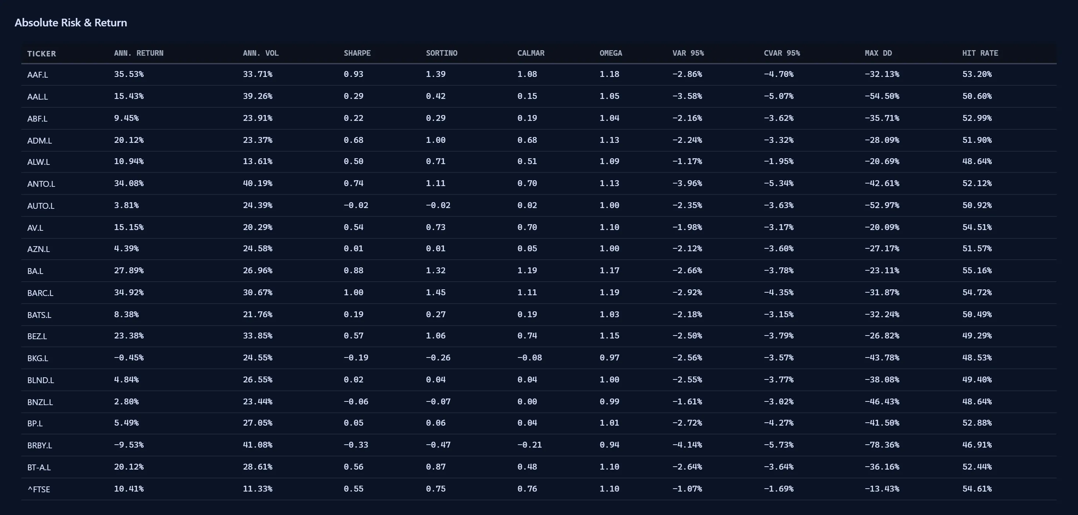
Task: Select the ALW.L ticker cell
Action: click(x=38, y=162)
